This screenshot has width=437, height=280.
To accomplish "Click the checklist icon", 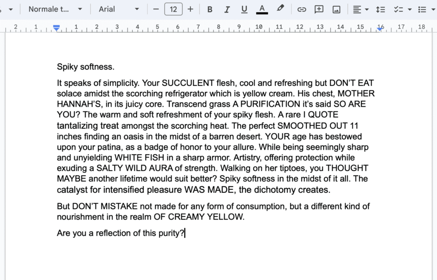I will click(398, 9).
